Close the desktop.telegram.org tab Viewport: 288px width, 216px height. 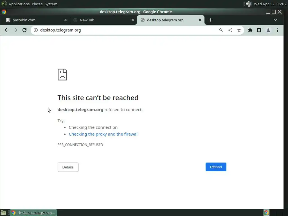tap(200, 20)
